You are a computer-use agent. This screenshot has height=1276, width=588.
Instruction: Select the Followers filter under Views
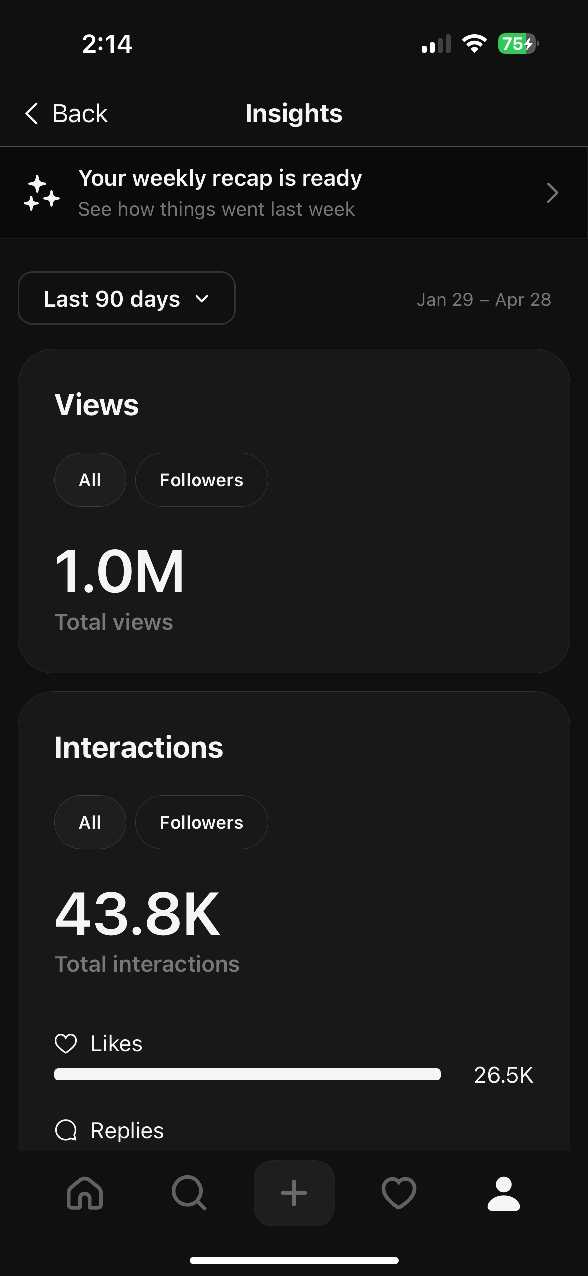point(201,480)
